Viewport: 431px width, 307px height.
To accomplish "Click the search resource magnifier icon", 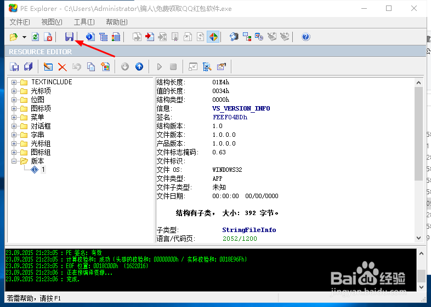I will pos(207,67).
